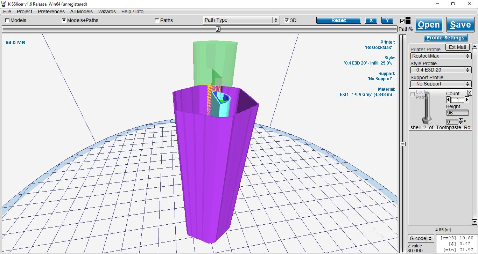Click the 4.85 [m] filament length text
This screenshot has width=478, height=254.
click(x=443, y=230)
